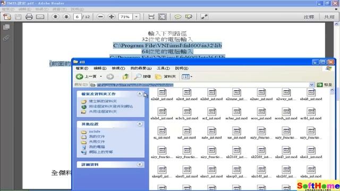The image size is (340, 191).
Task: Open 說明(H) menu in Explorer window
Action: pos(182,68)
